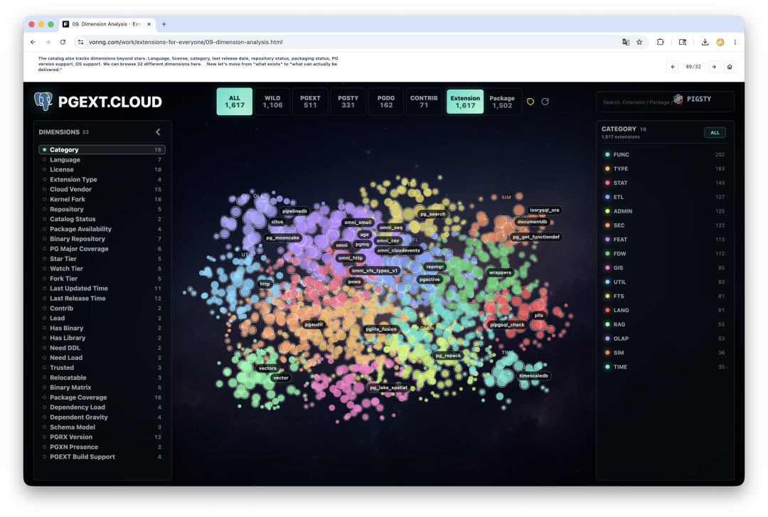Click the reset/refresh icon next to the tag

click(545, 102)
